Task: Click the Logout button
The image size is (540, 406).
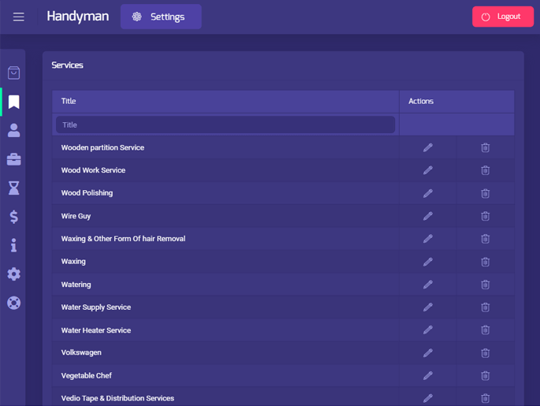Action: pyautogui.click(x=502, y=17)
